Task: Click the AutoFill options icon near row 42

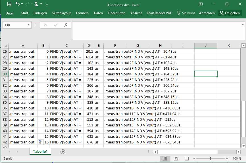Action: click(x=40, y=142)
